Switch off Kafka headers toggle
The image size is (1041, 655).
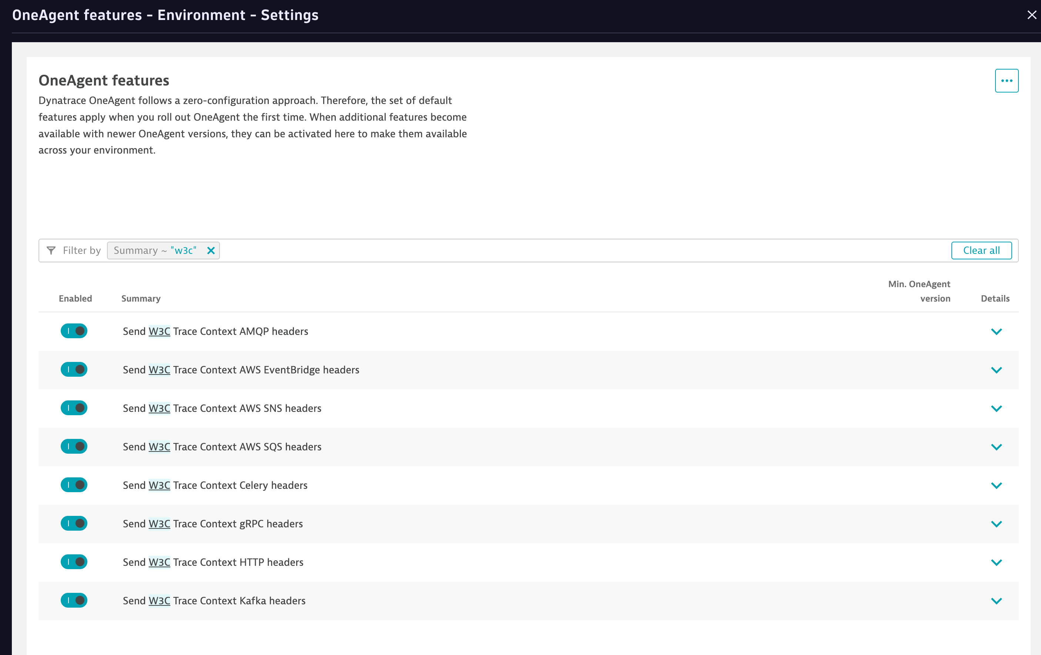74,600
